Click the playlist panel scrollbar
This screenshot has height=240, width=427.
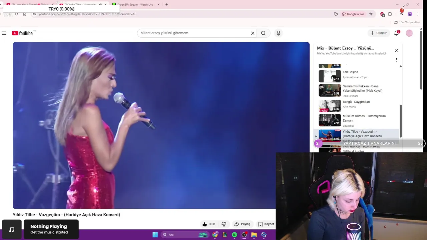click(401, 121)
